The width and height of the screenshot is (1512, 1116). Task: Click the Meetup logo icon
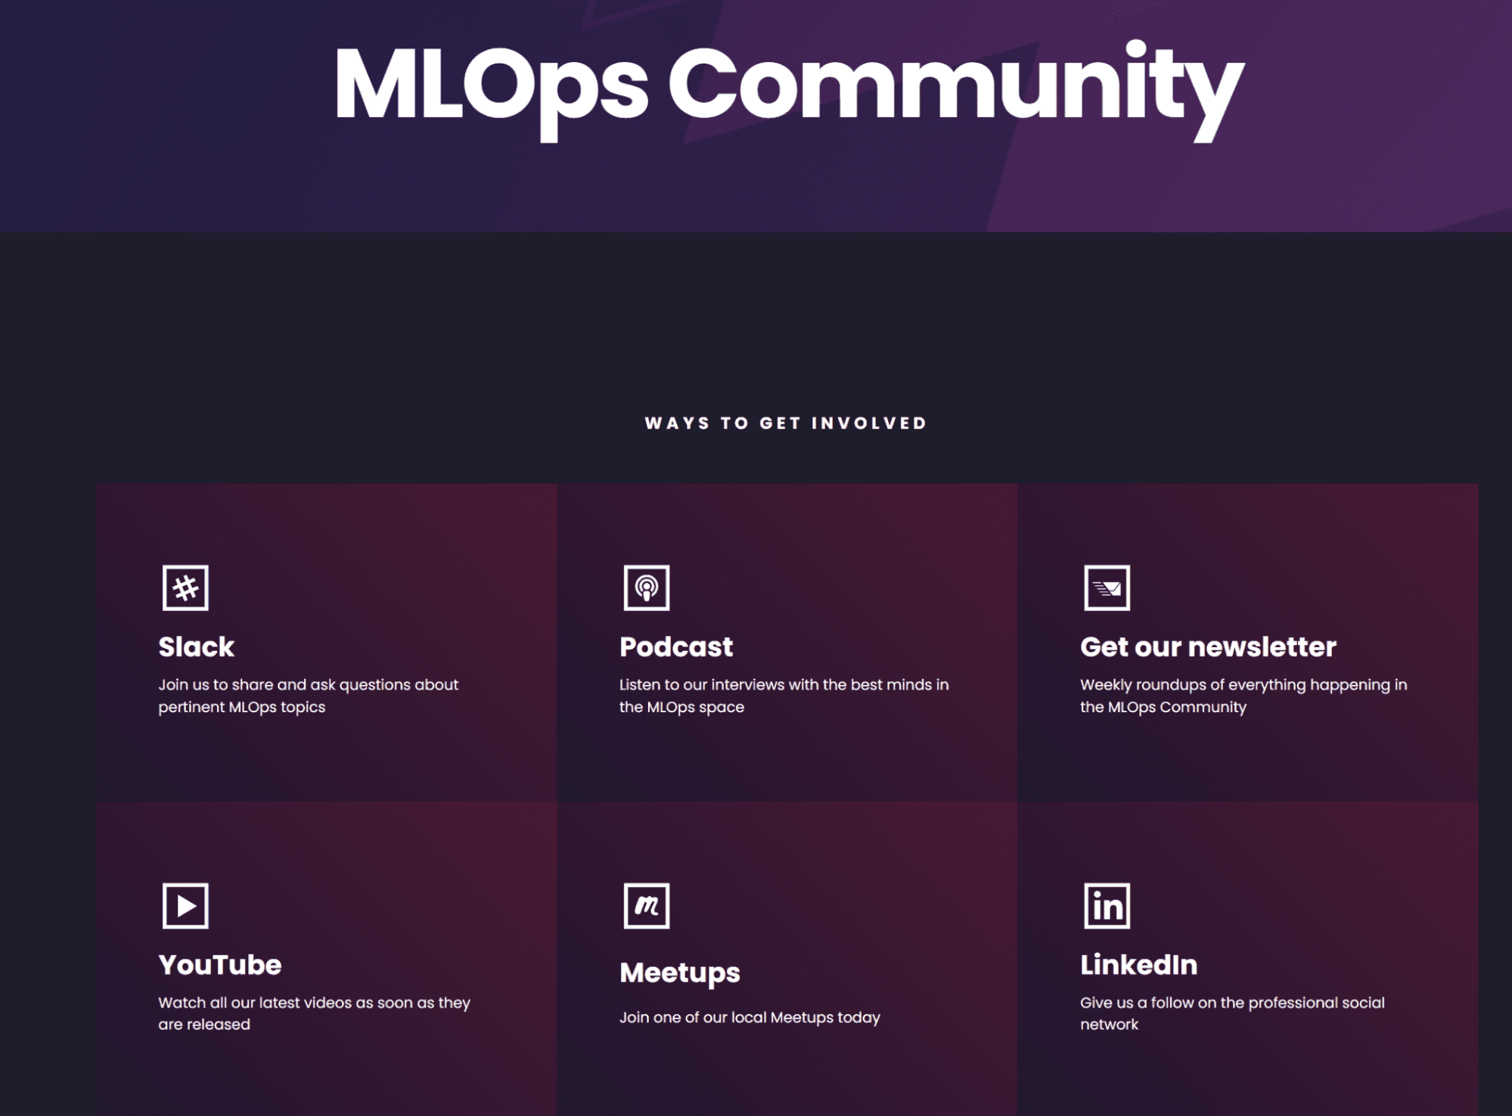coord(647,906)
